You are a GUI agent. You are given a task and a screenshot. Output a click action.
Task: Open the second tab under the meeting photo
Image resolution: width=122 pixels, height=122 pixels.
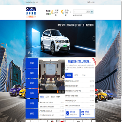click(47, 97)
